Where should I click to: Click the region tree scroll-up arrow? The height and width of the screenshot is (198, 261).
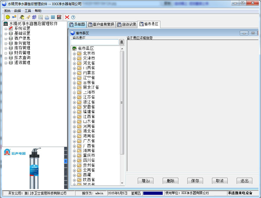122,49
